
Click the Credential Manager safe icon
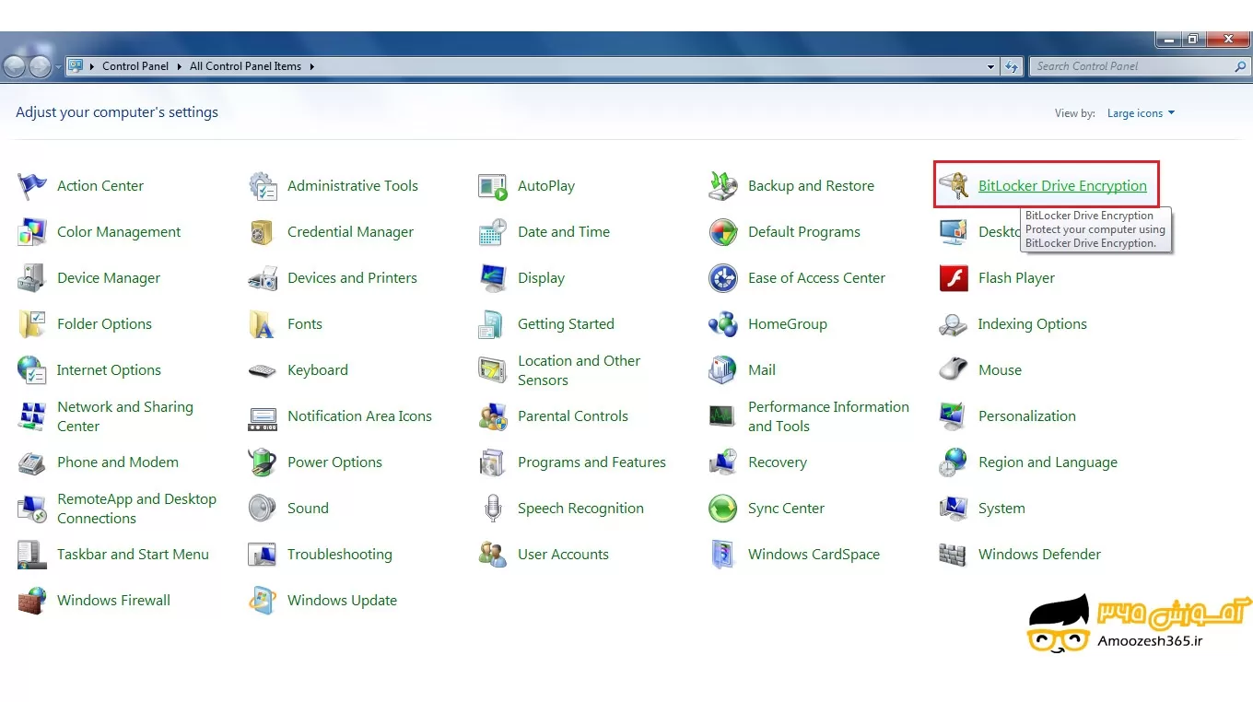263,232
